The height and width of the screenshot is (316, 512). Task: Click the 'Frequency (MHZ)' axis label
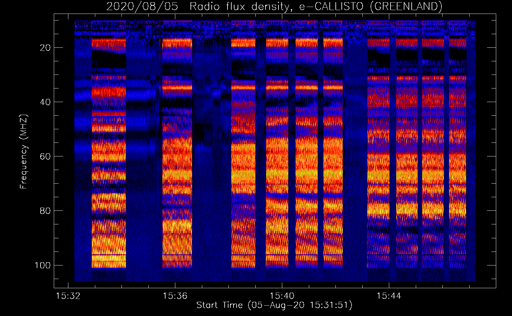(24, 152)
